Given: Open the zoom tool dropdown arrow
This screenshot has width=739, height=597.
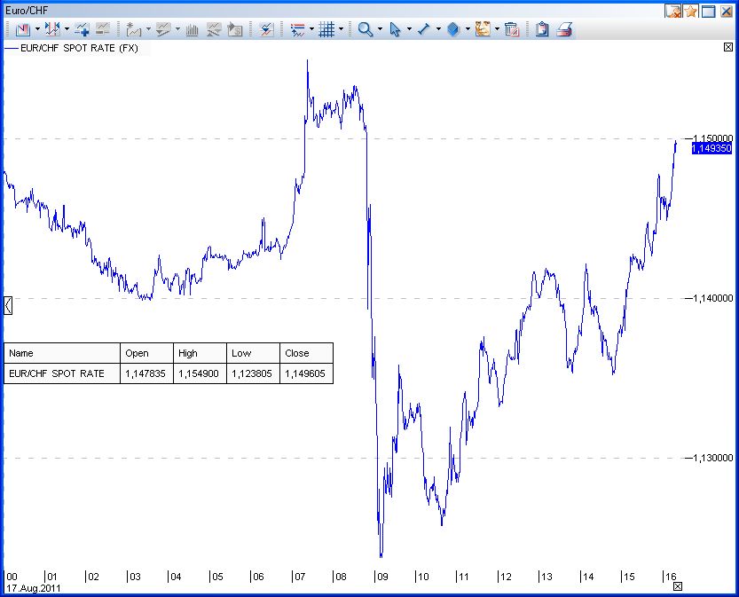Looking at the screenshot, I should (x=380, y=29).
